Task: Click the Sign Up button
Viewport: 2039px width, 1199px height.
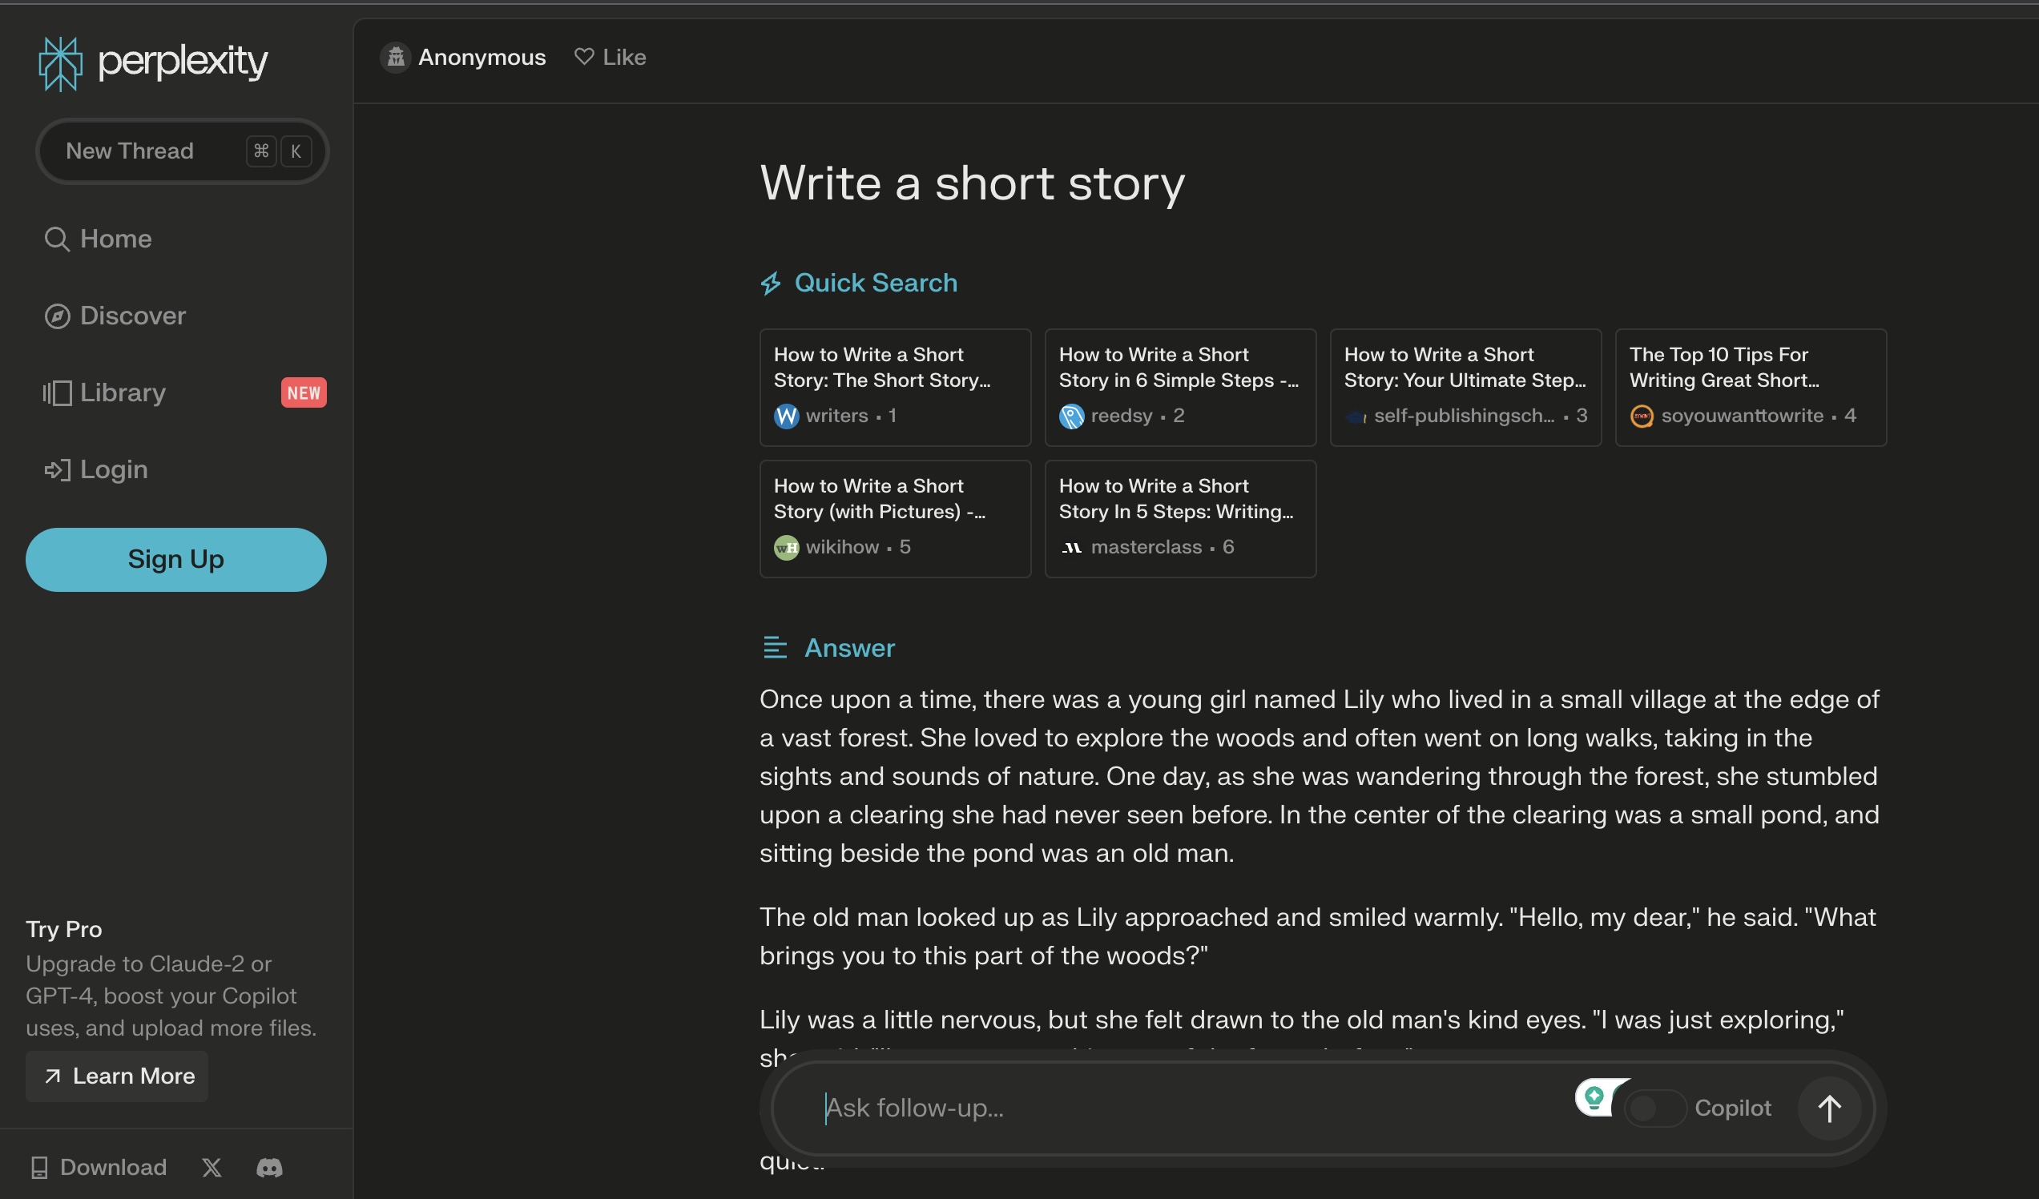Action: pyautogui.click(x=175, y=559)
